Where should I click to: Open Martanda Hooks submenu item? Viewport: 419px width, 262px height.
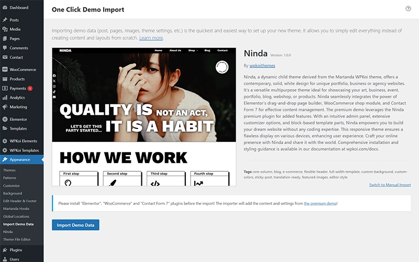point(16,209)
